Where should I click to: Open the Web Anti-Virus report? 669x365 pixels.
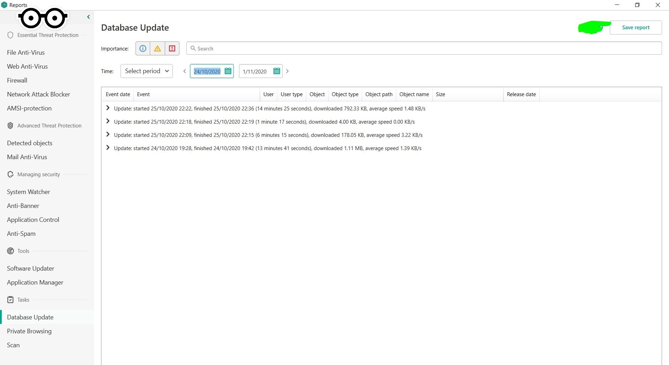click(27, 67)
